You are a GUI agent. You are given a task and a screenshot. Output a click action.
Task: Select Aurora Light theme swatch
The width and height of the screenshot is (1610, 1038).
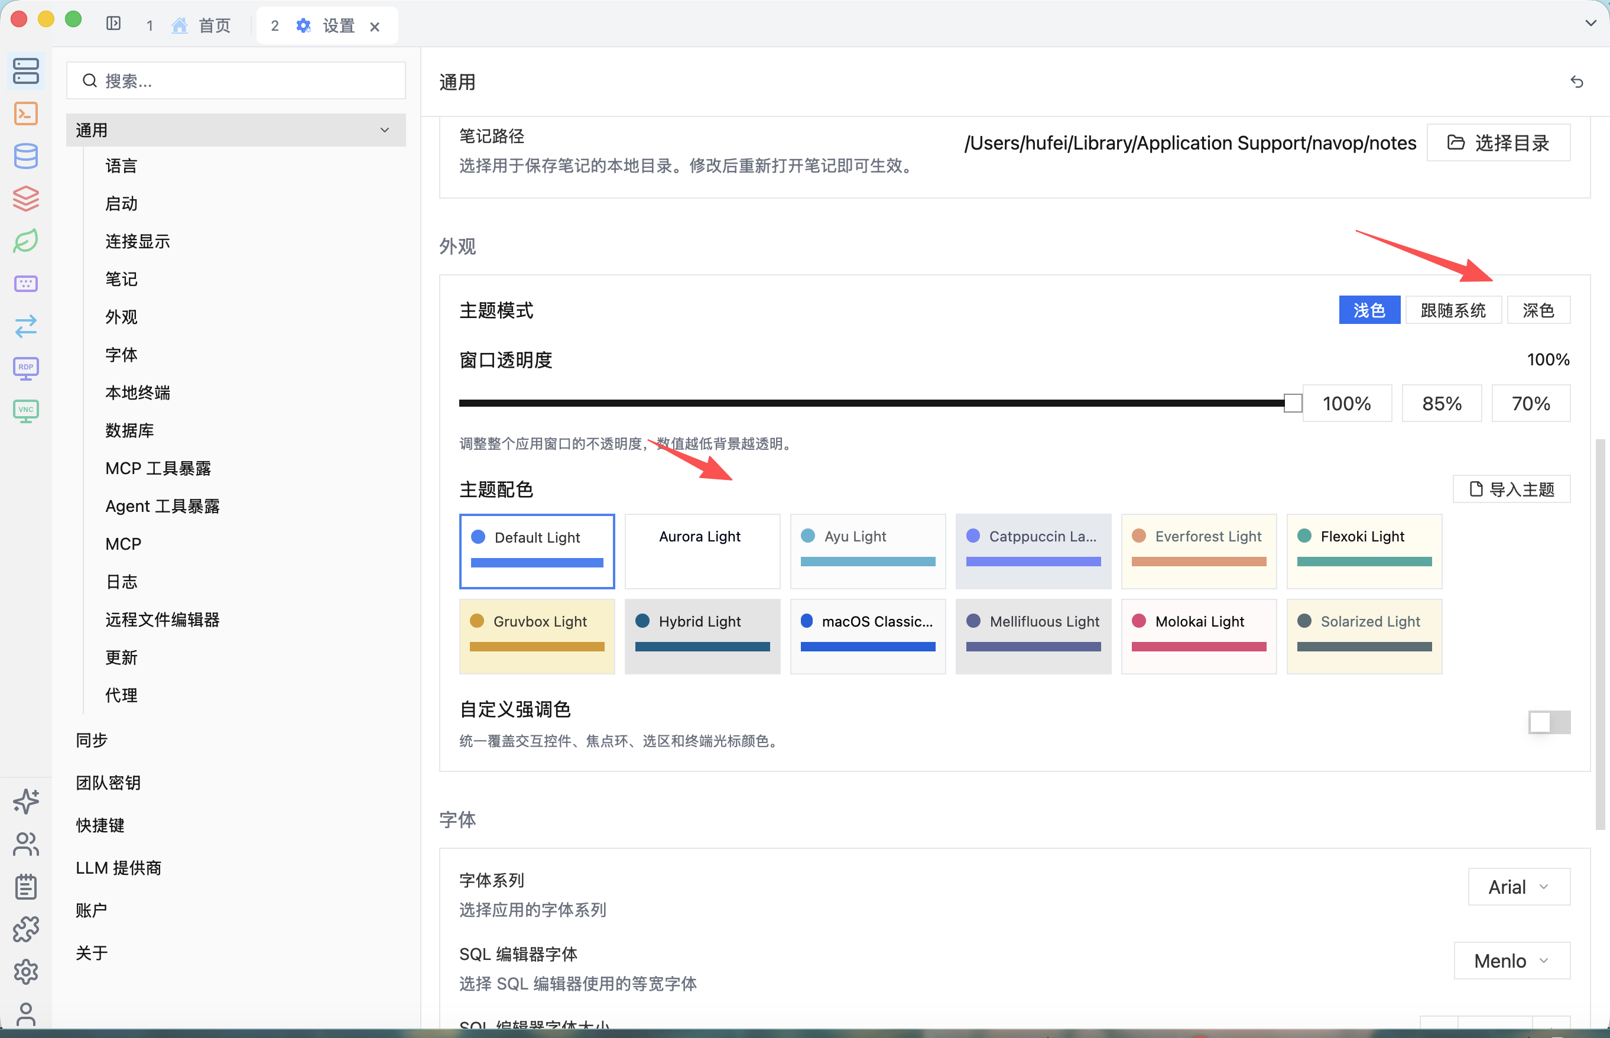pyautogui.click(x=702, y=551)
